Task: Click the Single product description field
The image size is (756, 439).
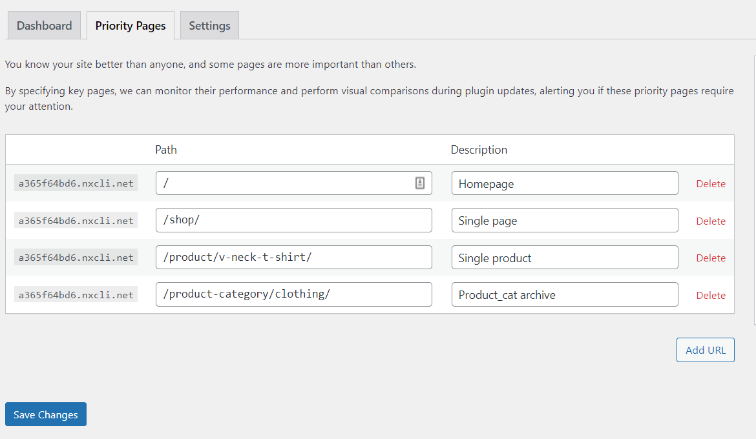Action: [565, 258]
